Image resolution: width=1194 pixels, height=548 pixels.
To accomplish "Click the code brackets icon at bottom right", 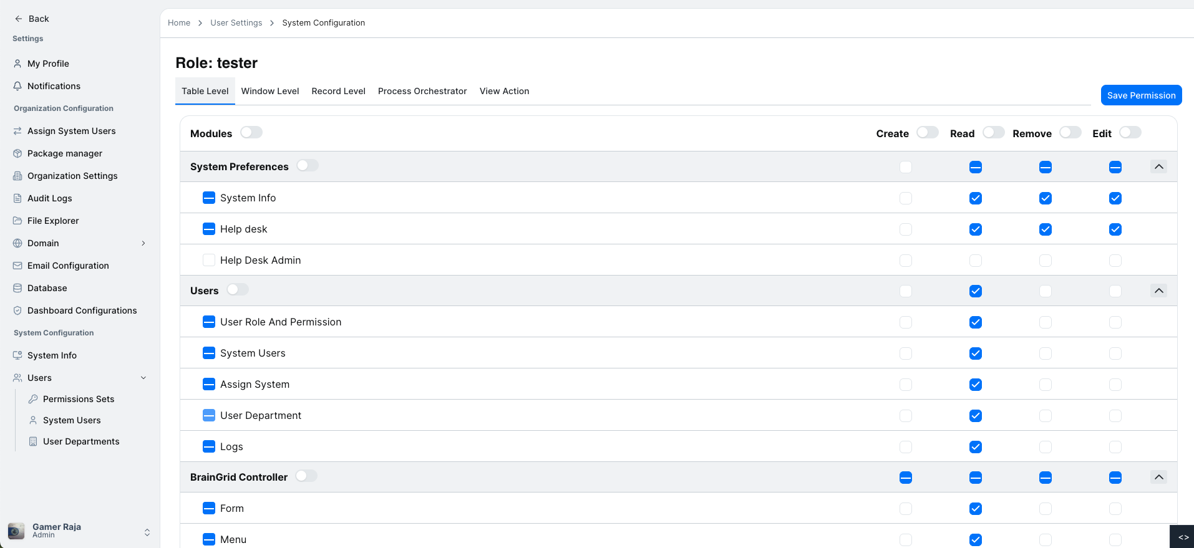I will 1183,537.
